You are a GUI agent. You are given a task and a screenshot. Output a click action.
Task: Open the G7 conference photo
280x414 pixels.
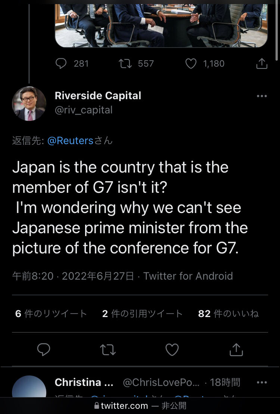(x=161, y=25)
